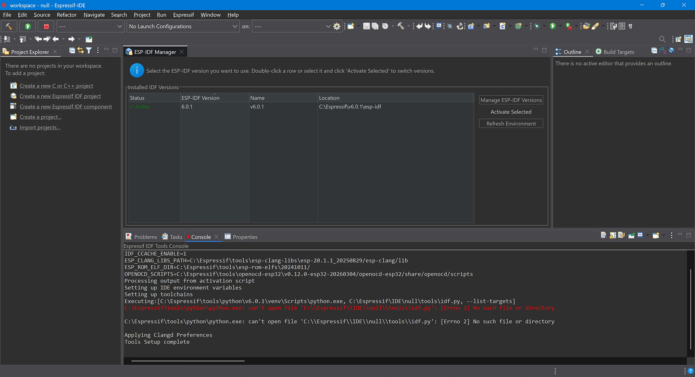The height and width of the screenshot is (377, 695).
Task: Click the Save All toolbar icon
Action: pos(375,26)
